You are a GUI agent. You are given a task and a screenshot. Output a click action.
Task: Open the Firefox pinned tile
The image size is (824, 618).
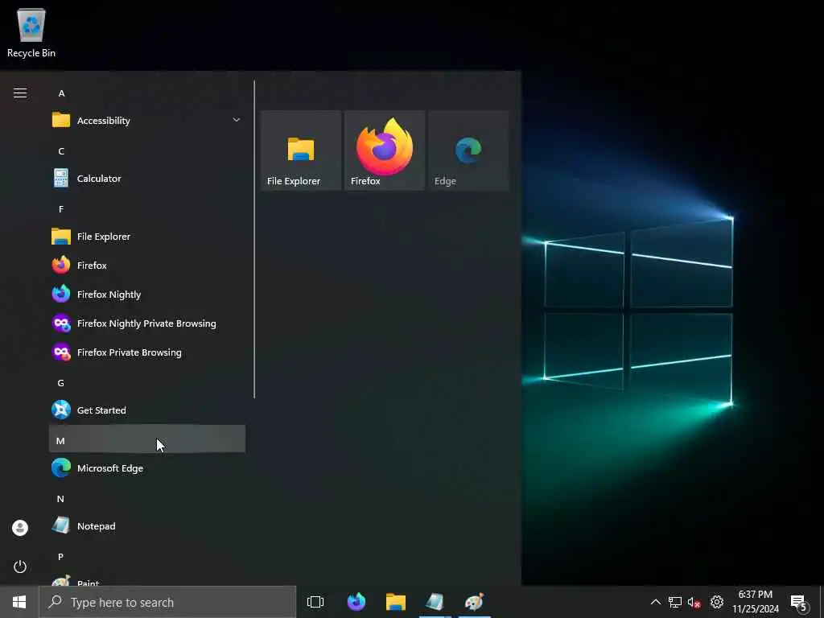coord(385,150)
